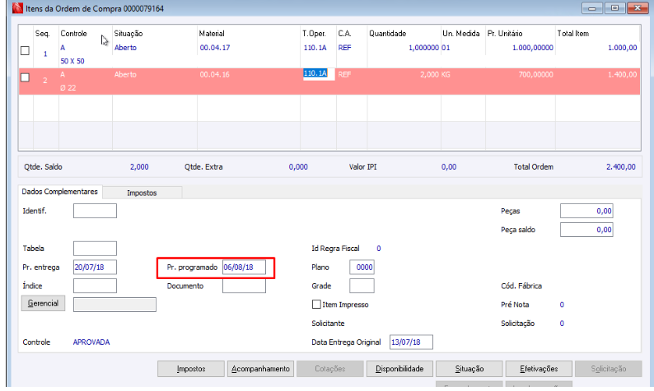Screen dimensions: 654x391
Task: Tick the checkbox for item sequence 2
Action: pos(25,77)
